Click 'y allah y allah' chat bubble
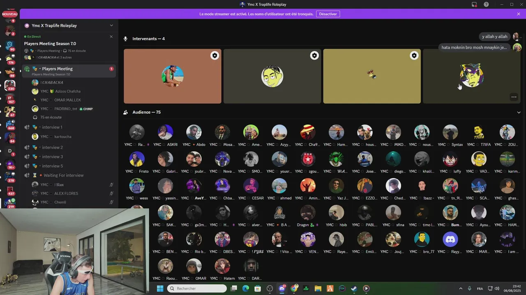This screenshot has width=526, height=295. point(495,36)
